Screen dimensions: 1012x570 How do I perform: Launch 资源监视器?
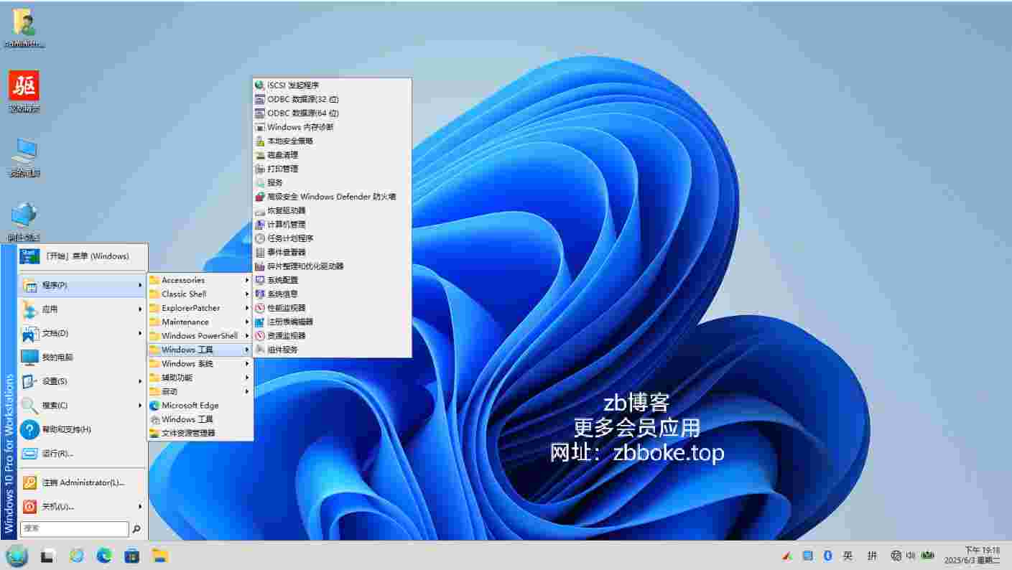pyautogui.click(x=332, y=335)
